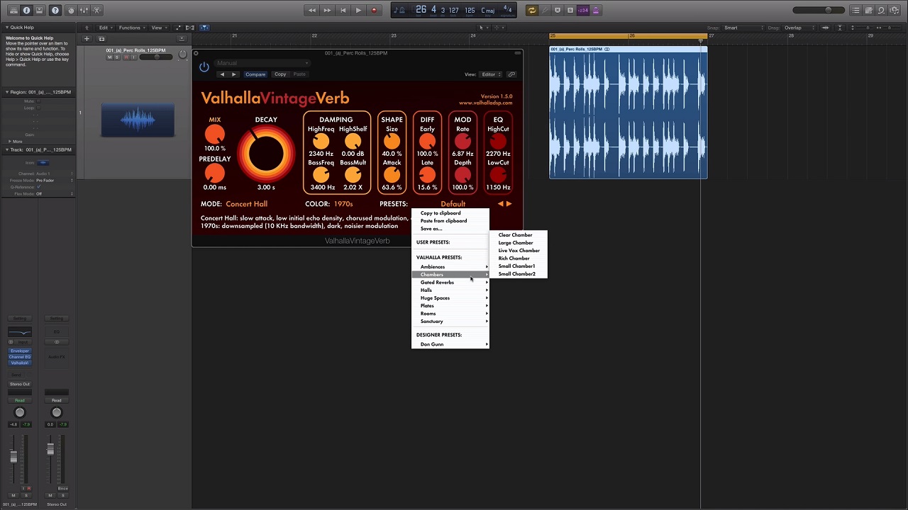Open the Snap Smart dropdown
This screenshot has height=510, width=908.
[740, 28]
